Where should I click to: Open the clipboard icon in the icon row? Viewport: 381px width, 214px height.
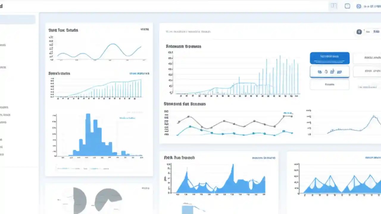[332, 72]
